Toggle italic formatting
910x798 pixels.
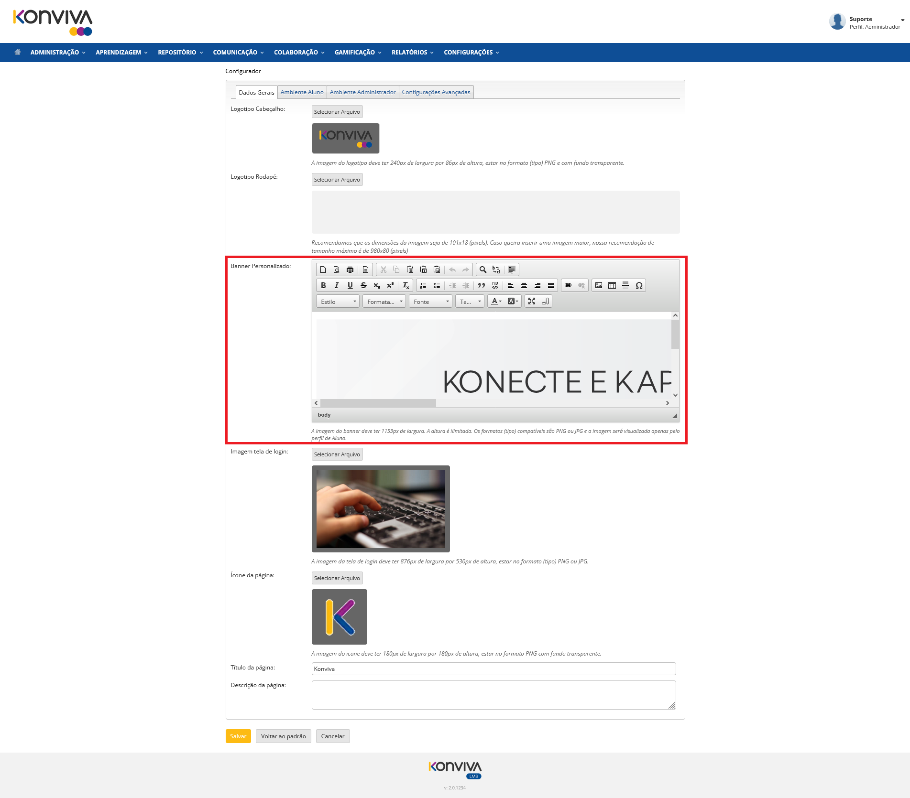point(337,285)
